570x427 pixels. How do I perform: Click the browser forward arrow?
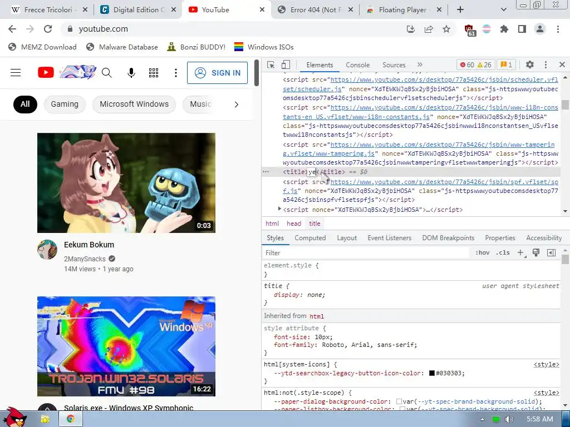pos(30,29)
